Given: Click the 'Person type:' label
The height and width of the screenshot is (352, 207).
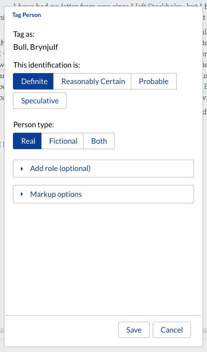Looking at the screenshot, I should coord(34,125).
